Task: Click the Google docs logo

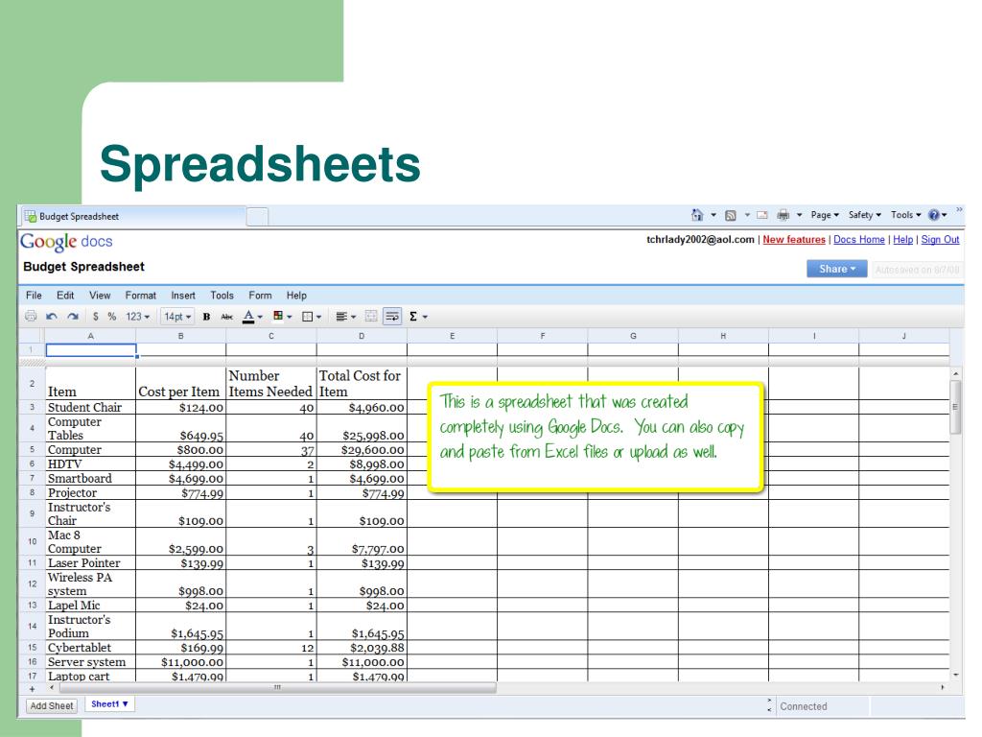Action: [x=66, y=242]
